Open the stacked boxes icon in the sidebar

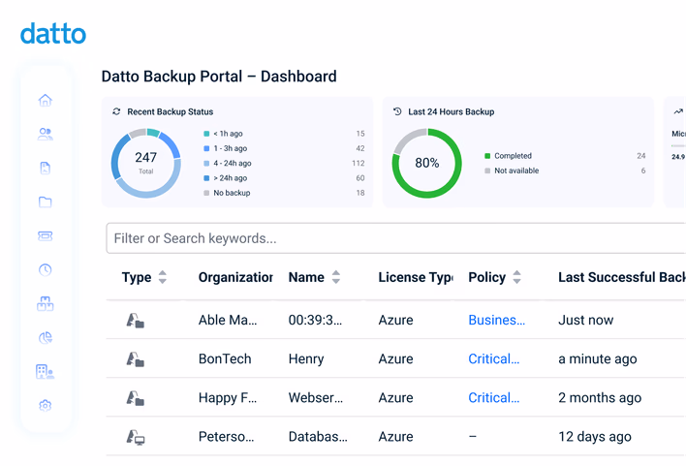point(46,303)
